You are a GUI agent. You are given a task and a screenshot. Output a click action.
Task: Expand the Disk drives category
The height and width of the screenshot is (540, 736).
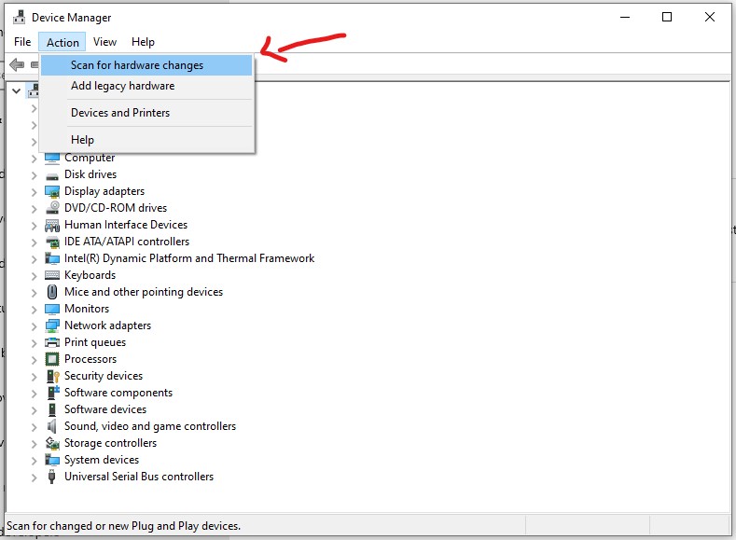click(x=34, y=175)
